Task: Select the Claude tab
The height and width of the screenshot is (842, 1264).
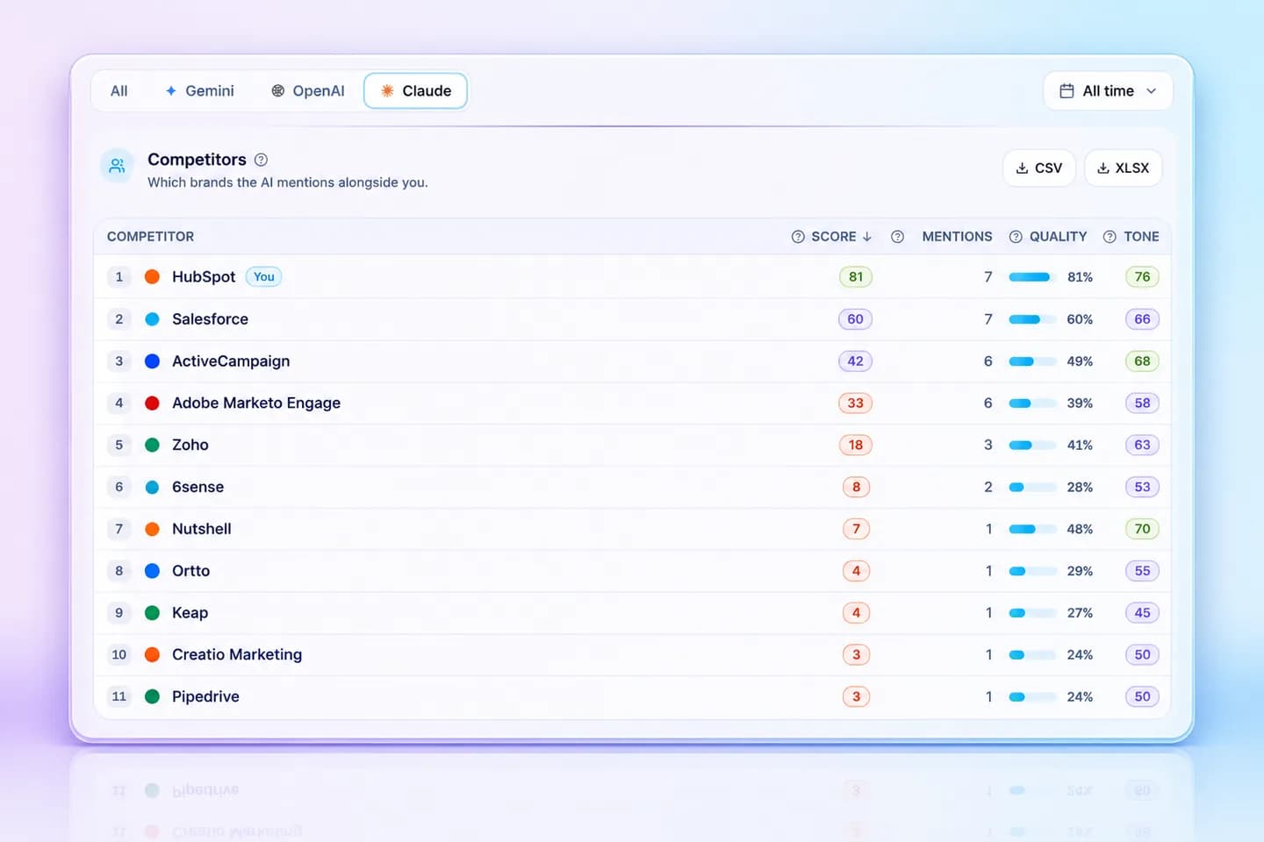Action: [415, 91]
